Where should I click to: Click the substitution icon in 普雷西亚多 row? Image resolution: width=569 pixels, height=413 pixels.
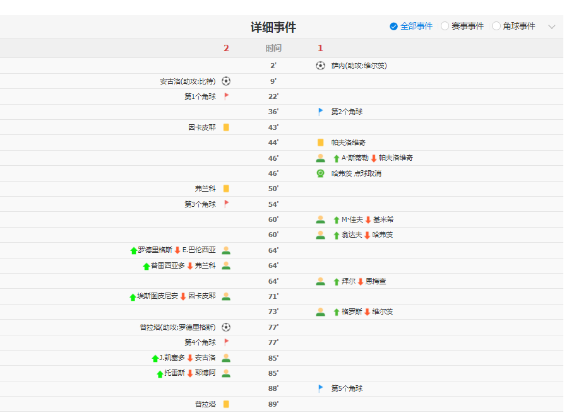point(226,265)
